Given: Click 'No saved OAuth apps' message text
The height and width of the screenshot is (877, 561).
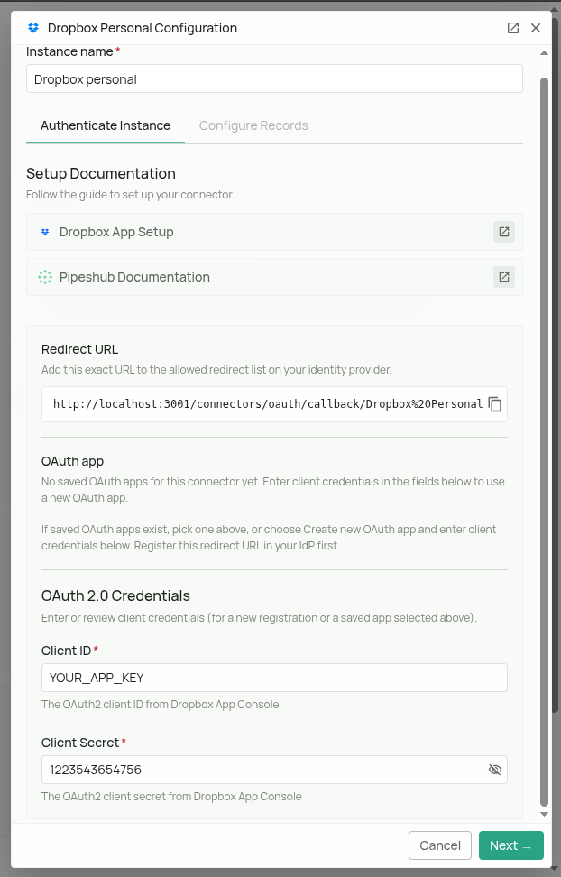Looking at the screenshot, I should [x=273, y=489].
